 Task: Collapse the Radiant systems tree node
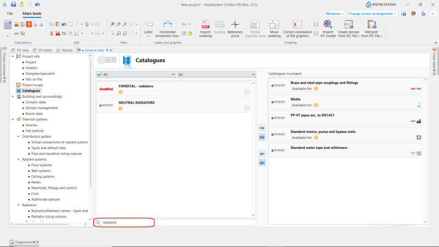pyautogui.click(x=19, y=159)
